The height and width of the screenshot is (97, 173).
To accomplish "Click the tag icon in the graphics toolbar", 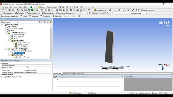I will [x=84, y=10].
